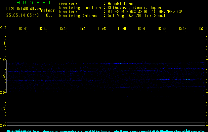208x132 pixels.
Task: Click the HROFFT title text
Action: [34, 3]
